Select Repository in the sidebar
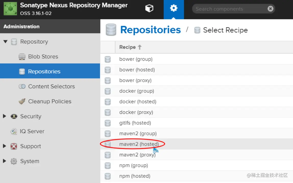The image size is (293, 183). pos(34,42)
